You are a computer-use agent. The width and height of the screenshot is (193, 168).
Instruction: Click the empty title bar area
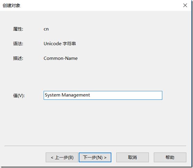(x=98, y=5)
